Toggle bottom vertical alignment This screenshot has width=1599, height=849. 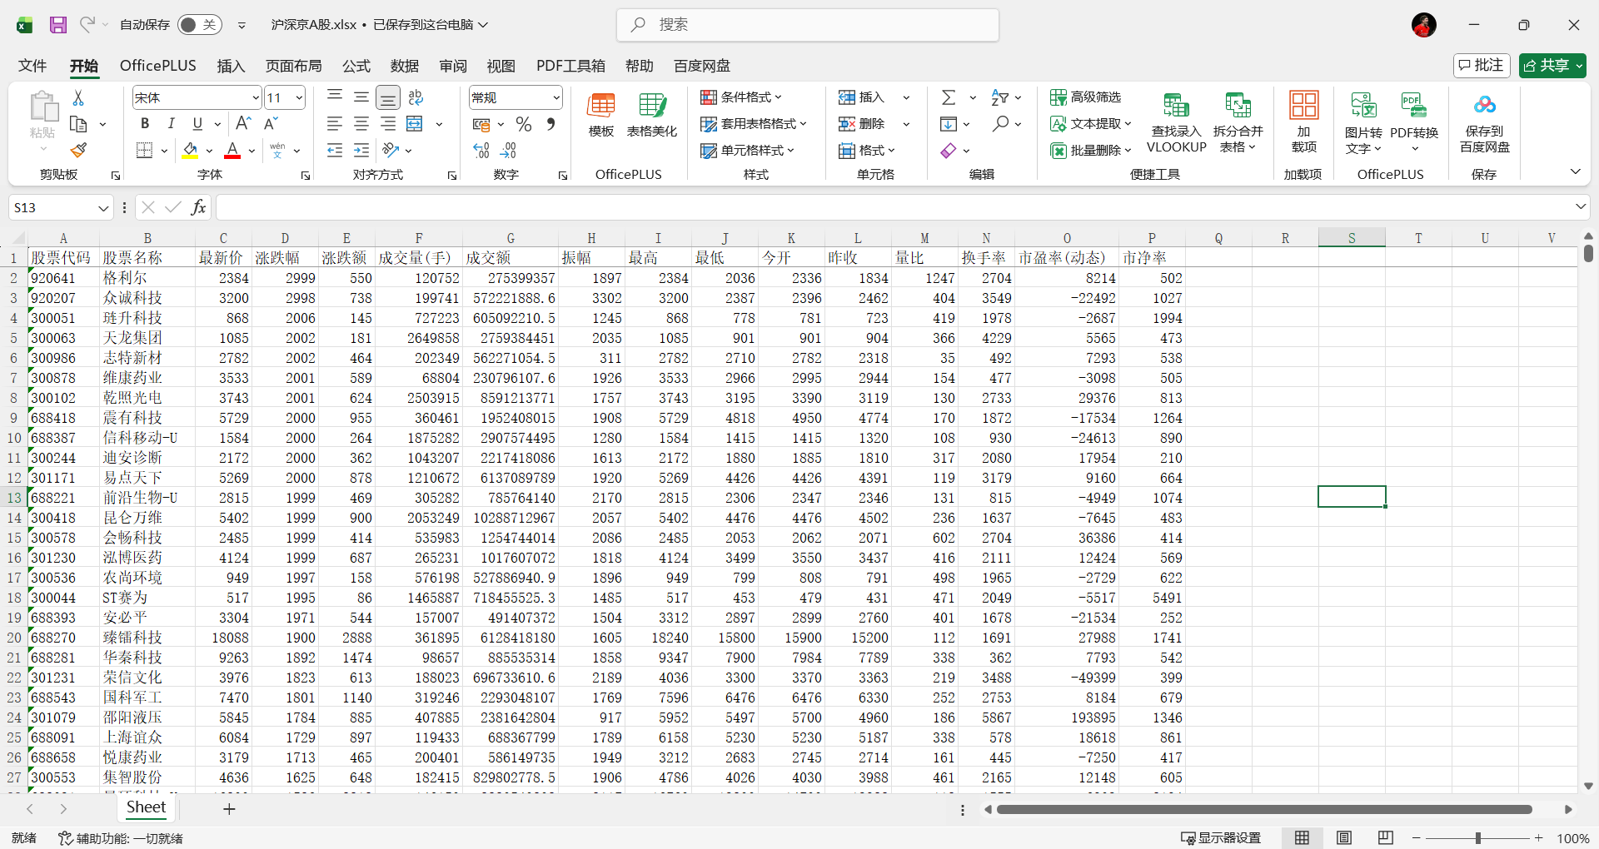point(387,98)
